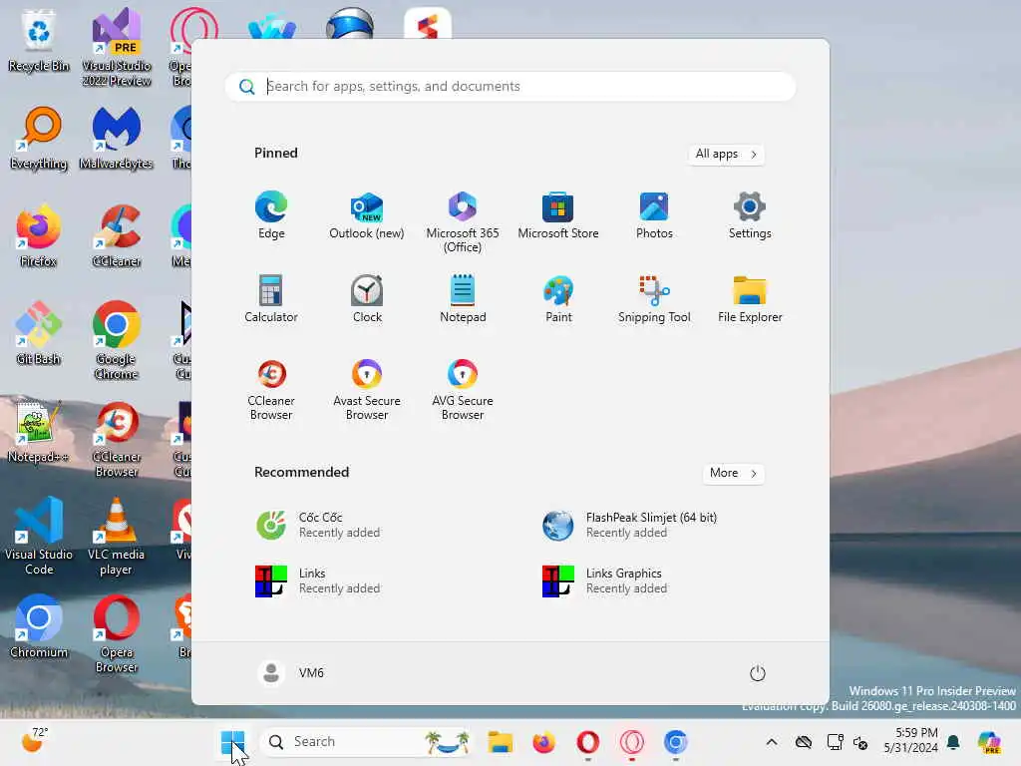Open the Snipping Tool

pyautogui.click(x=654, y=299)
